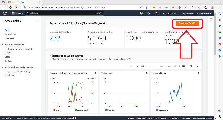The width and height of the screenshot is (223, 120).
Task: Open refresh interval dropdown arrow
Action: (x=197, y=66)
